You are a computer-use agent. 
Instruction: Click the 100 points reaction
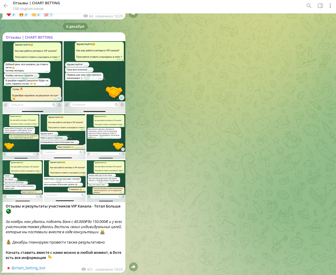coord(48,15)
